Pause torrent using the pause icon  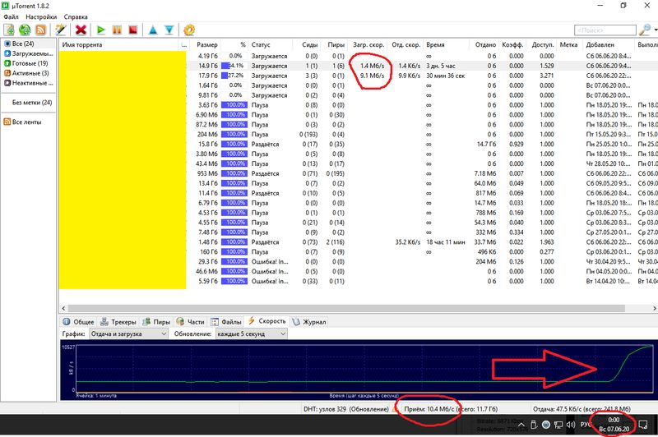(x=117, y=30)
